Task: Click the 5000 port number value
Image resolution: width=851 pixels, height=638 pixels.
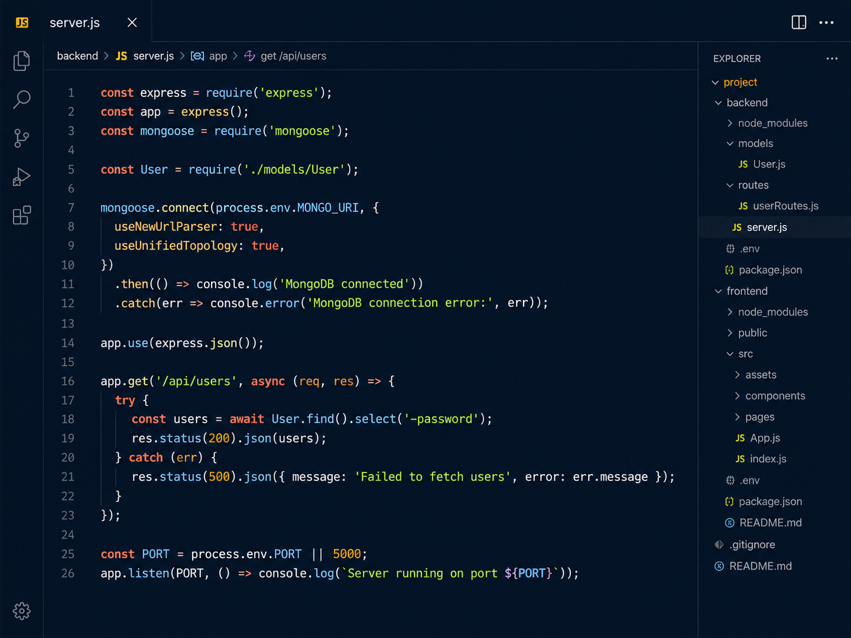Action: (x=347, y=554)
